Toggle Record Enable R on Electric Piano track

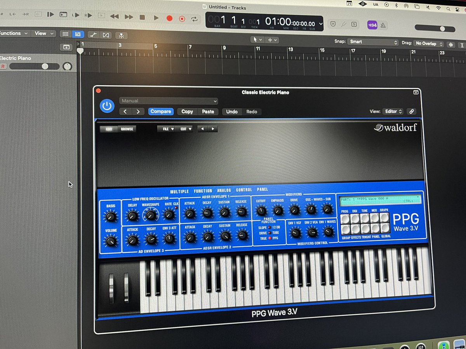point(3,66)
